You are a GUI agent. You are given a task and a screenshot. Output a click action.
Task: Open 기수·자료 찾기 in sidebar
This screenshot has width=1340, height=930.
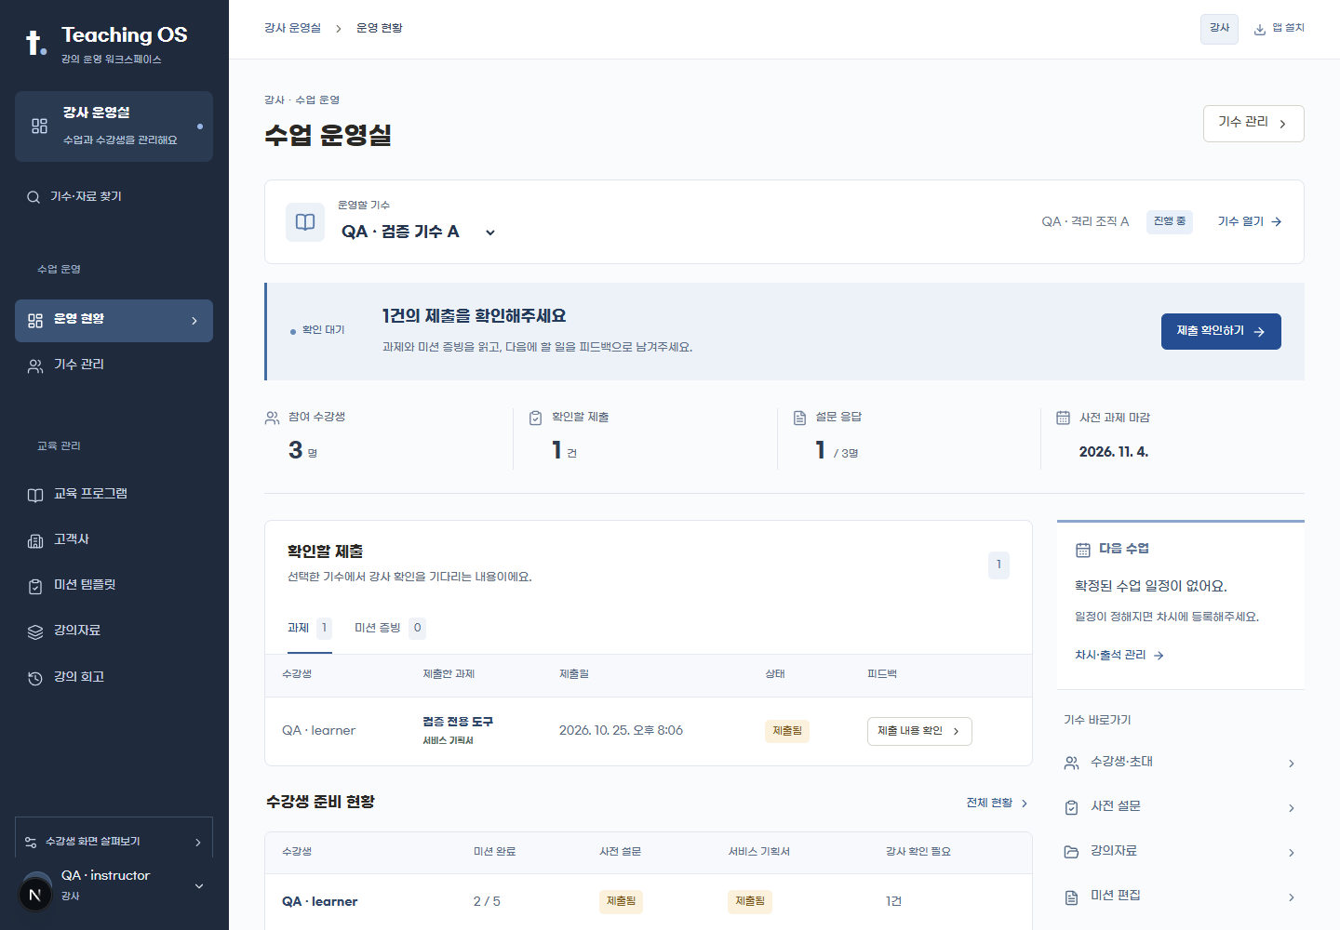pyautogui.click(x=114, y=197)
